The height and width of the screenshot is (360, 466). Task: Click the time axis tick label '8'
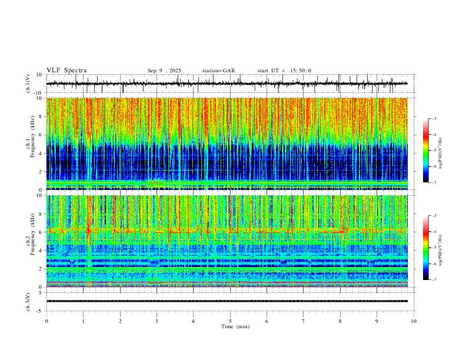[340, 321]
